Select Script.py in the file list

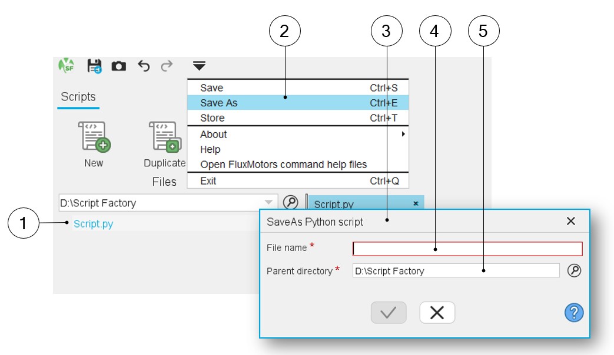tap(94, 224)
